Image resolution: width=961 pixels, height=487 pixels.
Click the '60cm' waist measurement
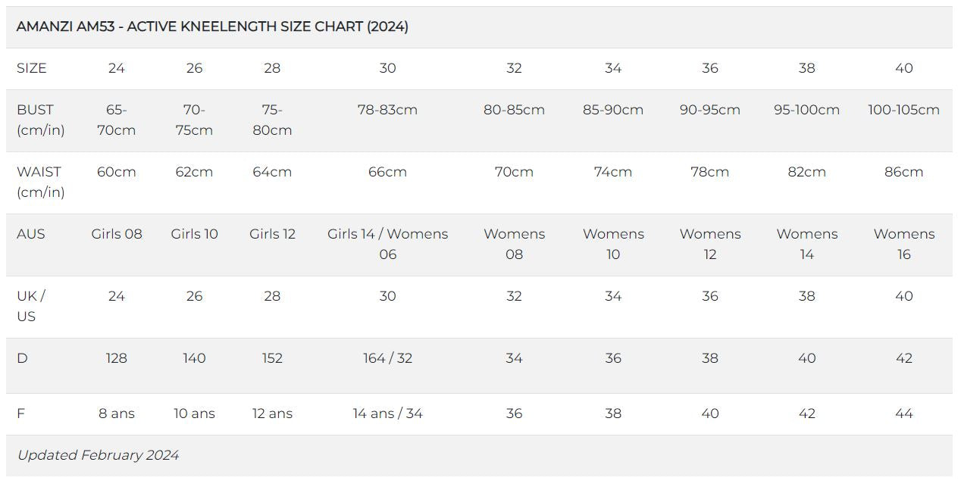[117, 172]
